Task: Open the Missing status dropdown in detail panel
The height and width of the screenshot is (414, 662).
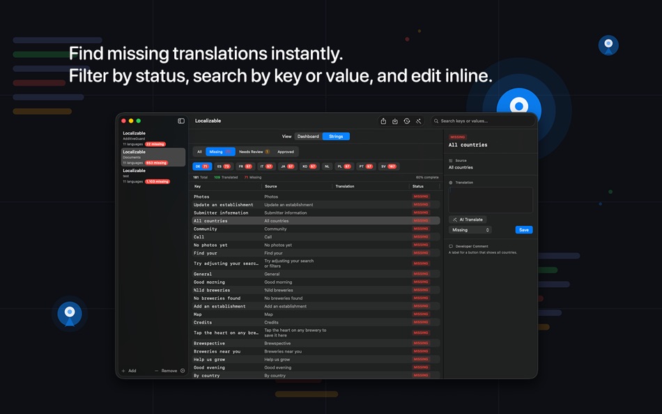Action: 470,230
